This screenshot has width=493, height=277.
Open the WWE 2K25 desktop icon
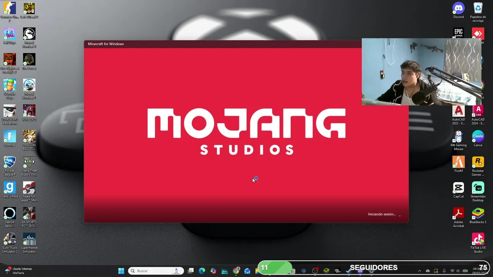coord(29,113)
